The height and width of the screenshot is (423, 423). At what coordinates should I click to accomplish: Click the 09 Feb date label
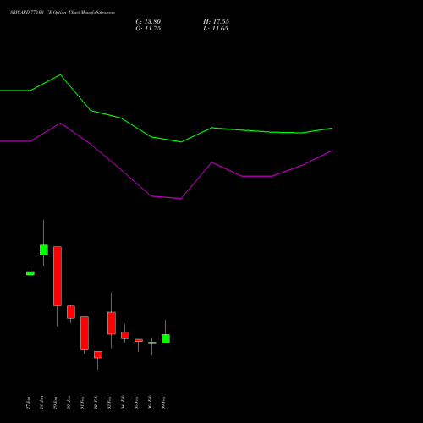tap(163, 403)
